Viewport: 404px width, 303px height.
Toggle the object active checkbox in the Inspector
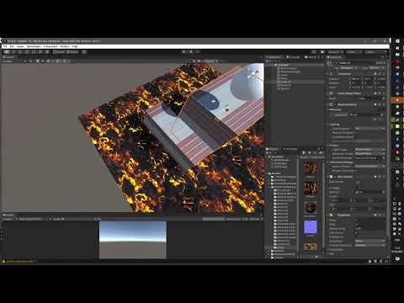click(336, 63)
